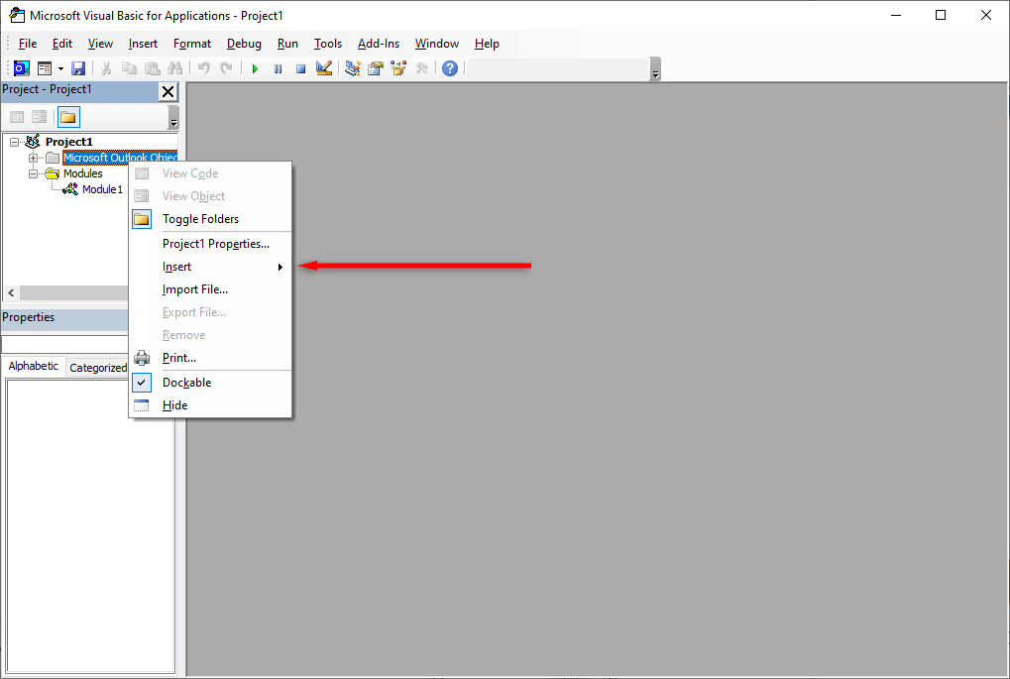Open Project1 Properties from context menu
1010x679 pixels.
[x=211, y=244]
